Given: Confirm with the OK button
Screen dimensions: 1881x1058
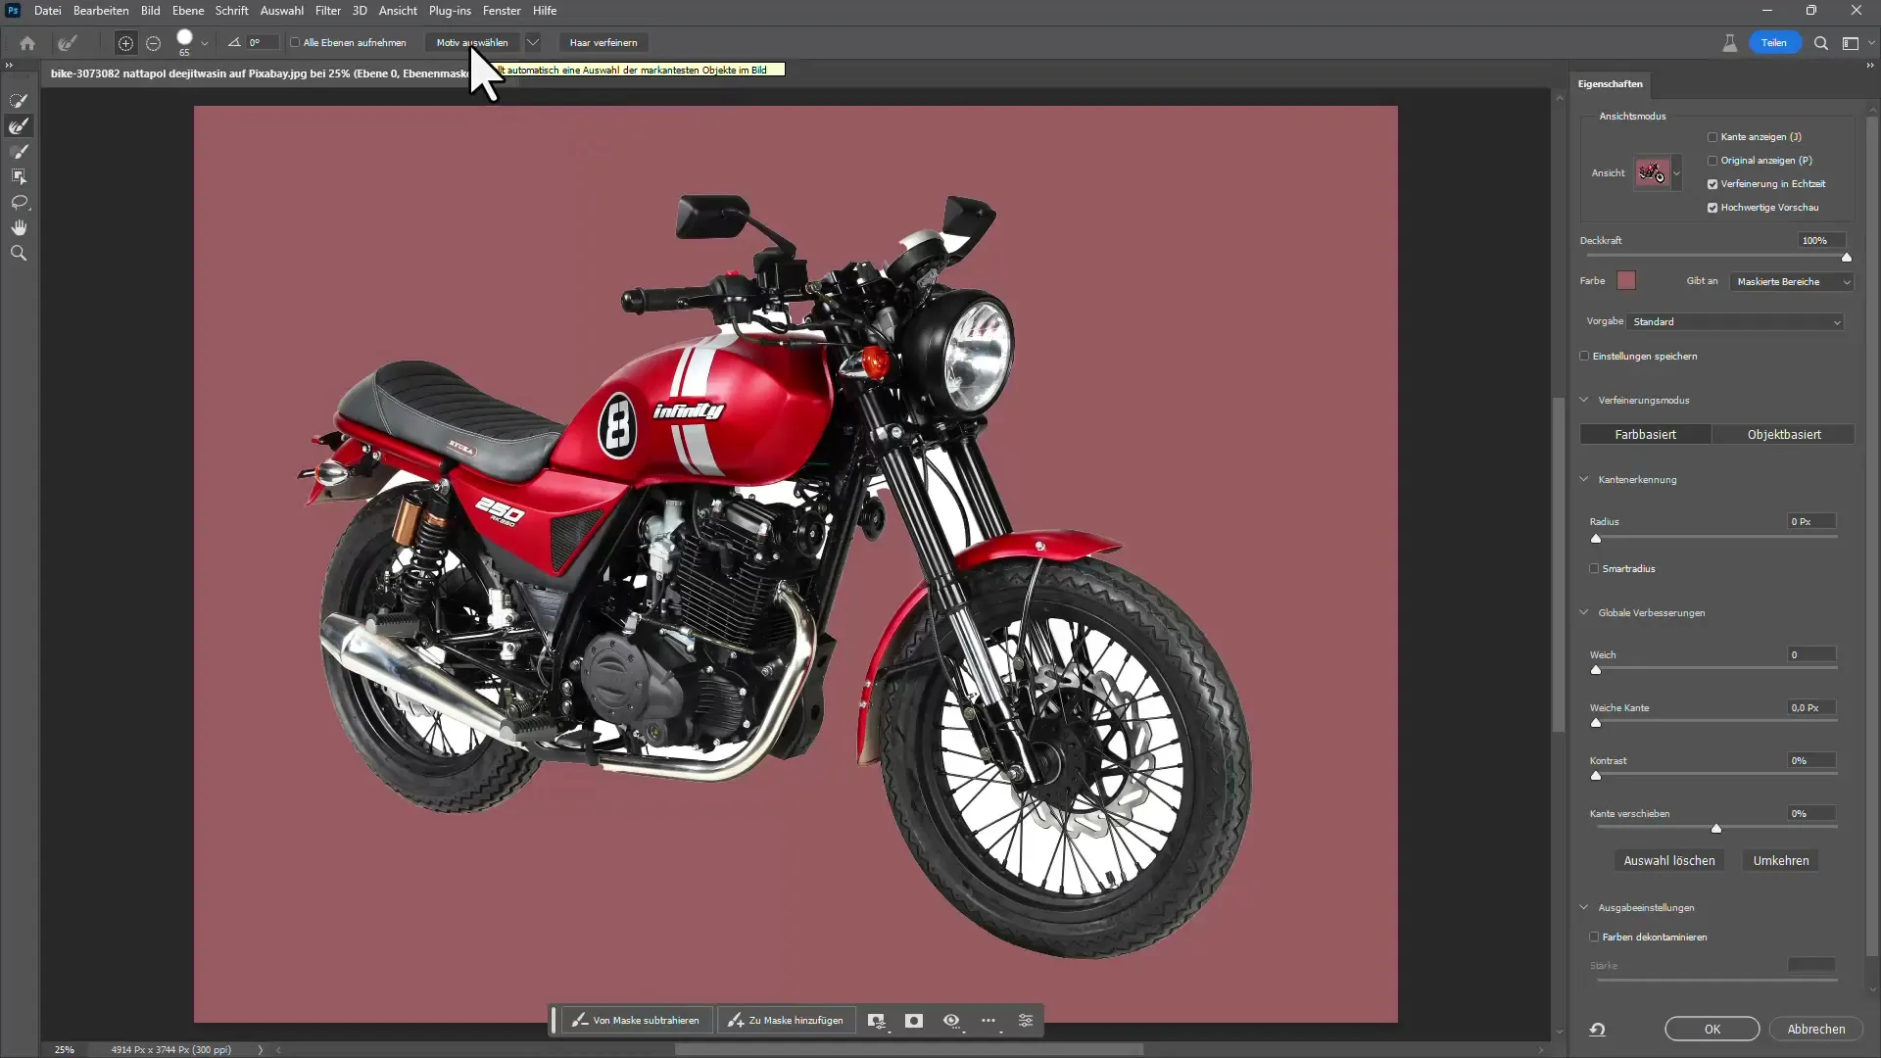Looking at the screenshot, I should point(1712,1030).
